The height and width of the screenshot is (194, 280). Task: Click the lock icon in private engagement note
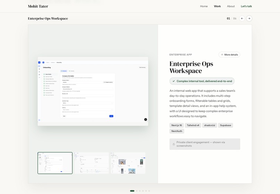(174, 144)
